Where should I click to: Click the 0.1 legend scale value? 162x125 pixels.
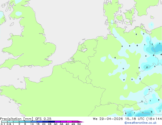pyautogui.click(x=3, y=124)
